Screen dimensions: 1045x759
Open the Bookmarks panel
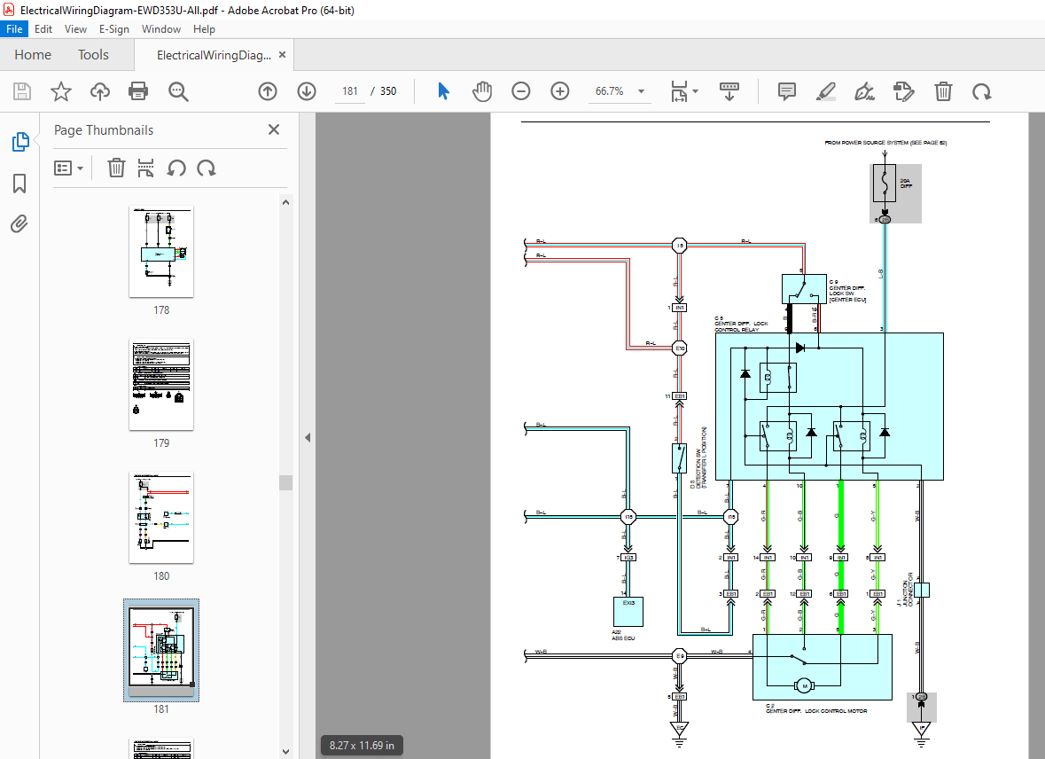tap(19, 183)
